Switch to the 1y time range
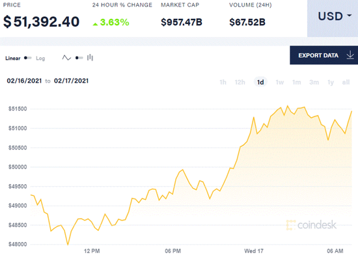 (x=331, y=82)
